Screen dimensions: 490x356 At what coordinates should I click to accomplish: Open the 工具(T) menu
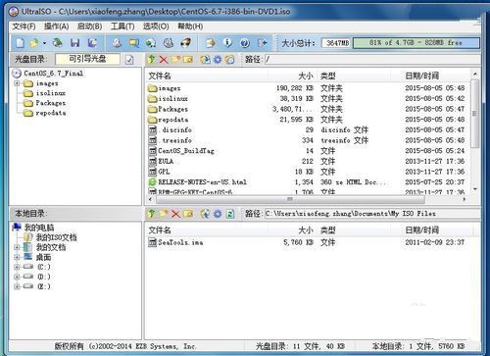coord(122,26)
